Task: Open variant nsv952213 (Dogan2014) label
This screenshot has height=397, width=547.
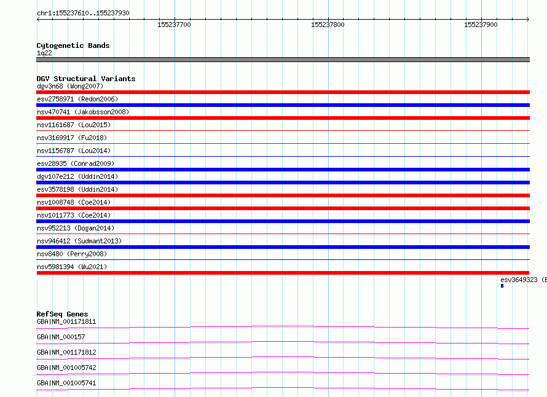Action: click(76, 228)
